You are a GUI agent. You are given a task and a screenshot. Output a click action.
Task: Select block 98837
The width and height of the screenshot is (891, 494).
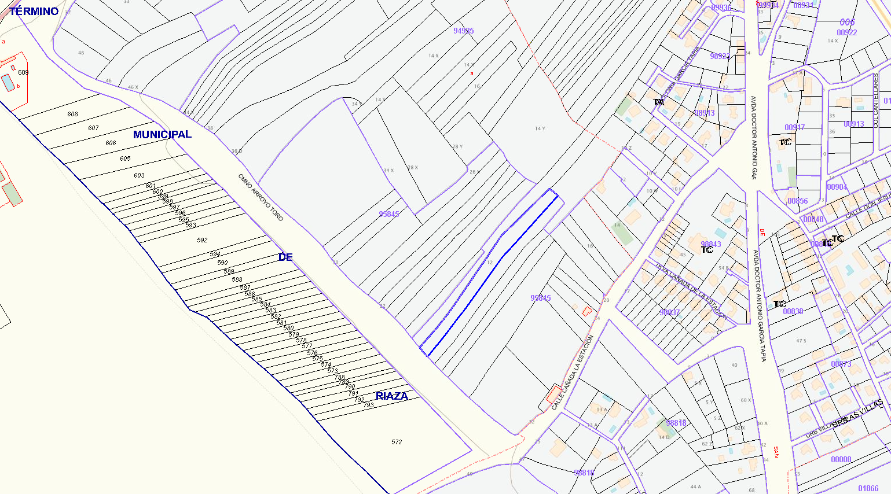669,312
